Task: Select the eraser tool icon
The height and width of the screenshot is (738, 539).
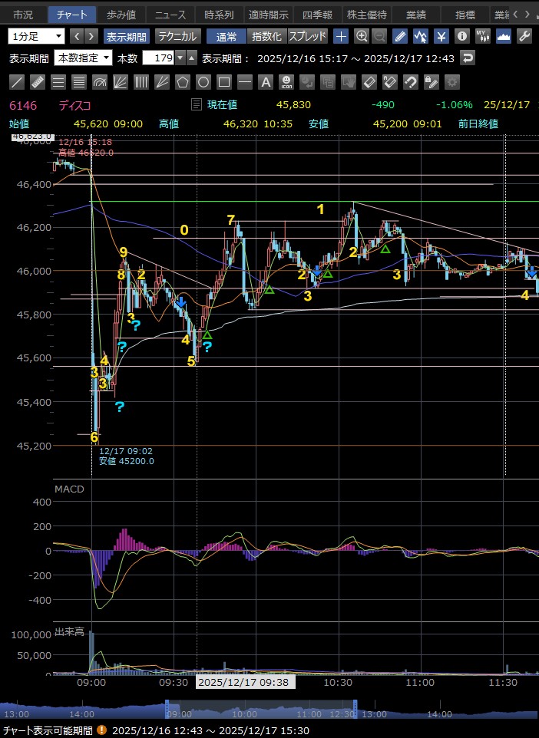Action: pos(369,81)
